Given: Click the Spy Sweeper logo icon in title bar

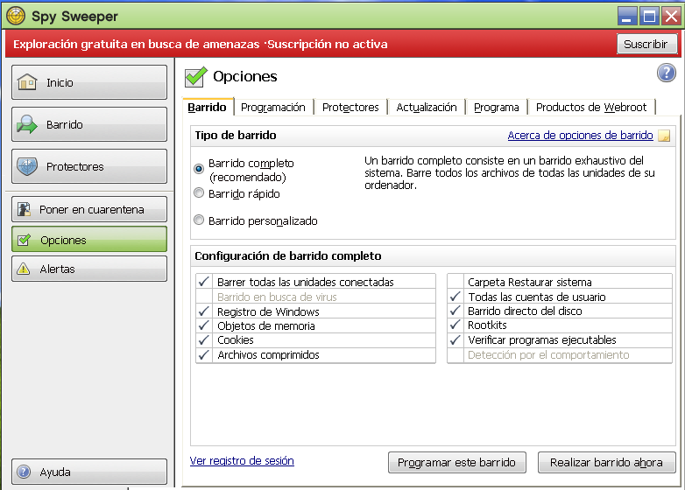Looking at the screenshot, I should click(15, 16).
